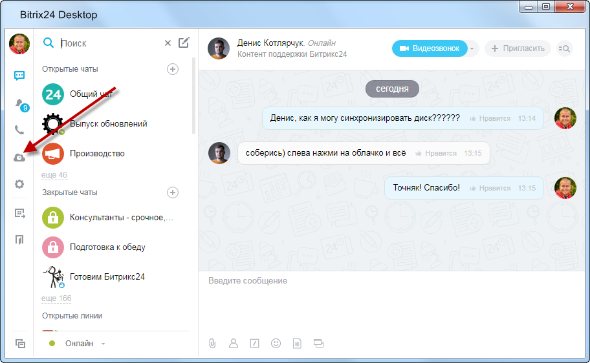Screen dimensions: 590x363
Task: Open settings gear in left sidebar
Action: pyautogui.click(x=19, y=183)
